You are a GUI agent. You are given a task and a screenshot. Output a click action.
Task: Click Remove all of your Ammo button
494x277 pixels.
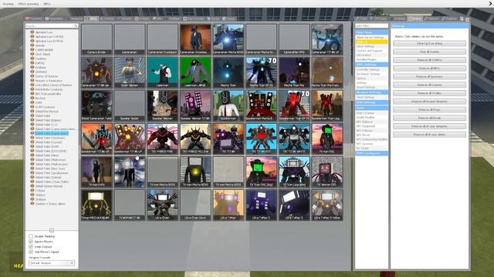(429, 135)
